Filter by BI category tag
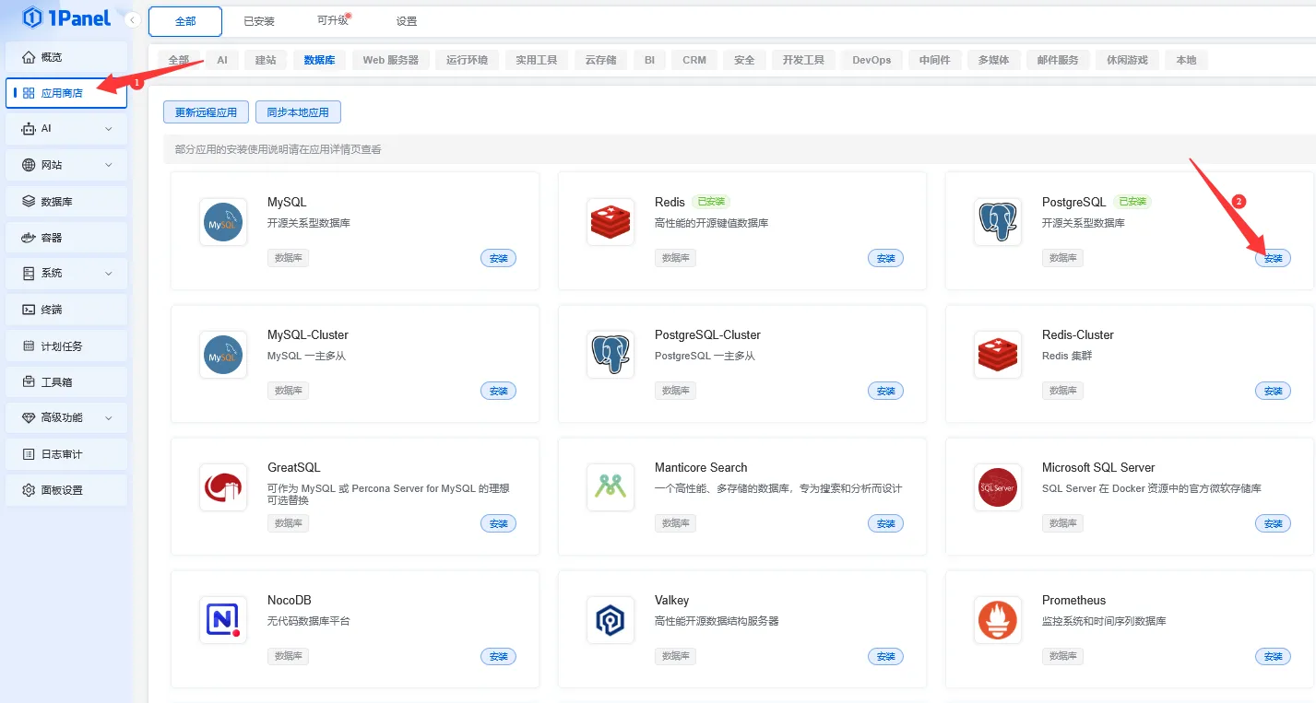The width and height of the screenshot is (1316, 703). (649, 60)
